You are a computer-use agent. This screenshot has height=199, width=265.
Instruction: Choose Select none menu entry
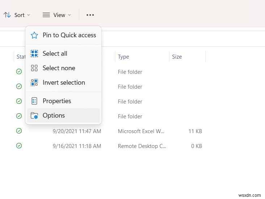tap(64, 68)
